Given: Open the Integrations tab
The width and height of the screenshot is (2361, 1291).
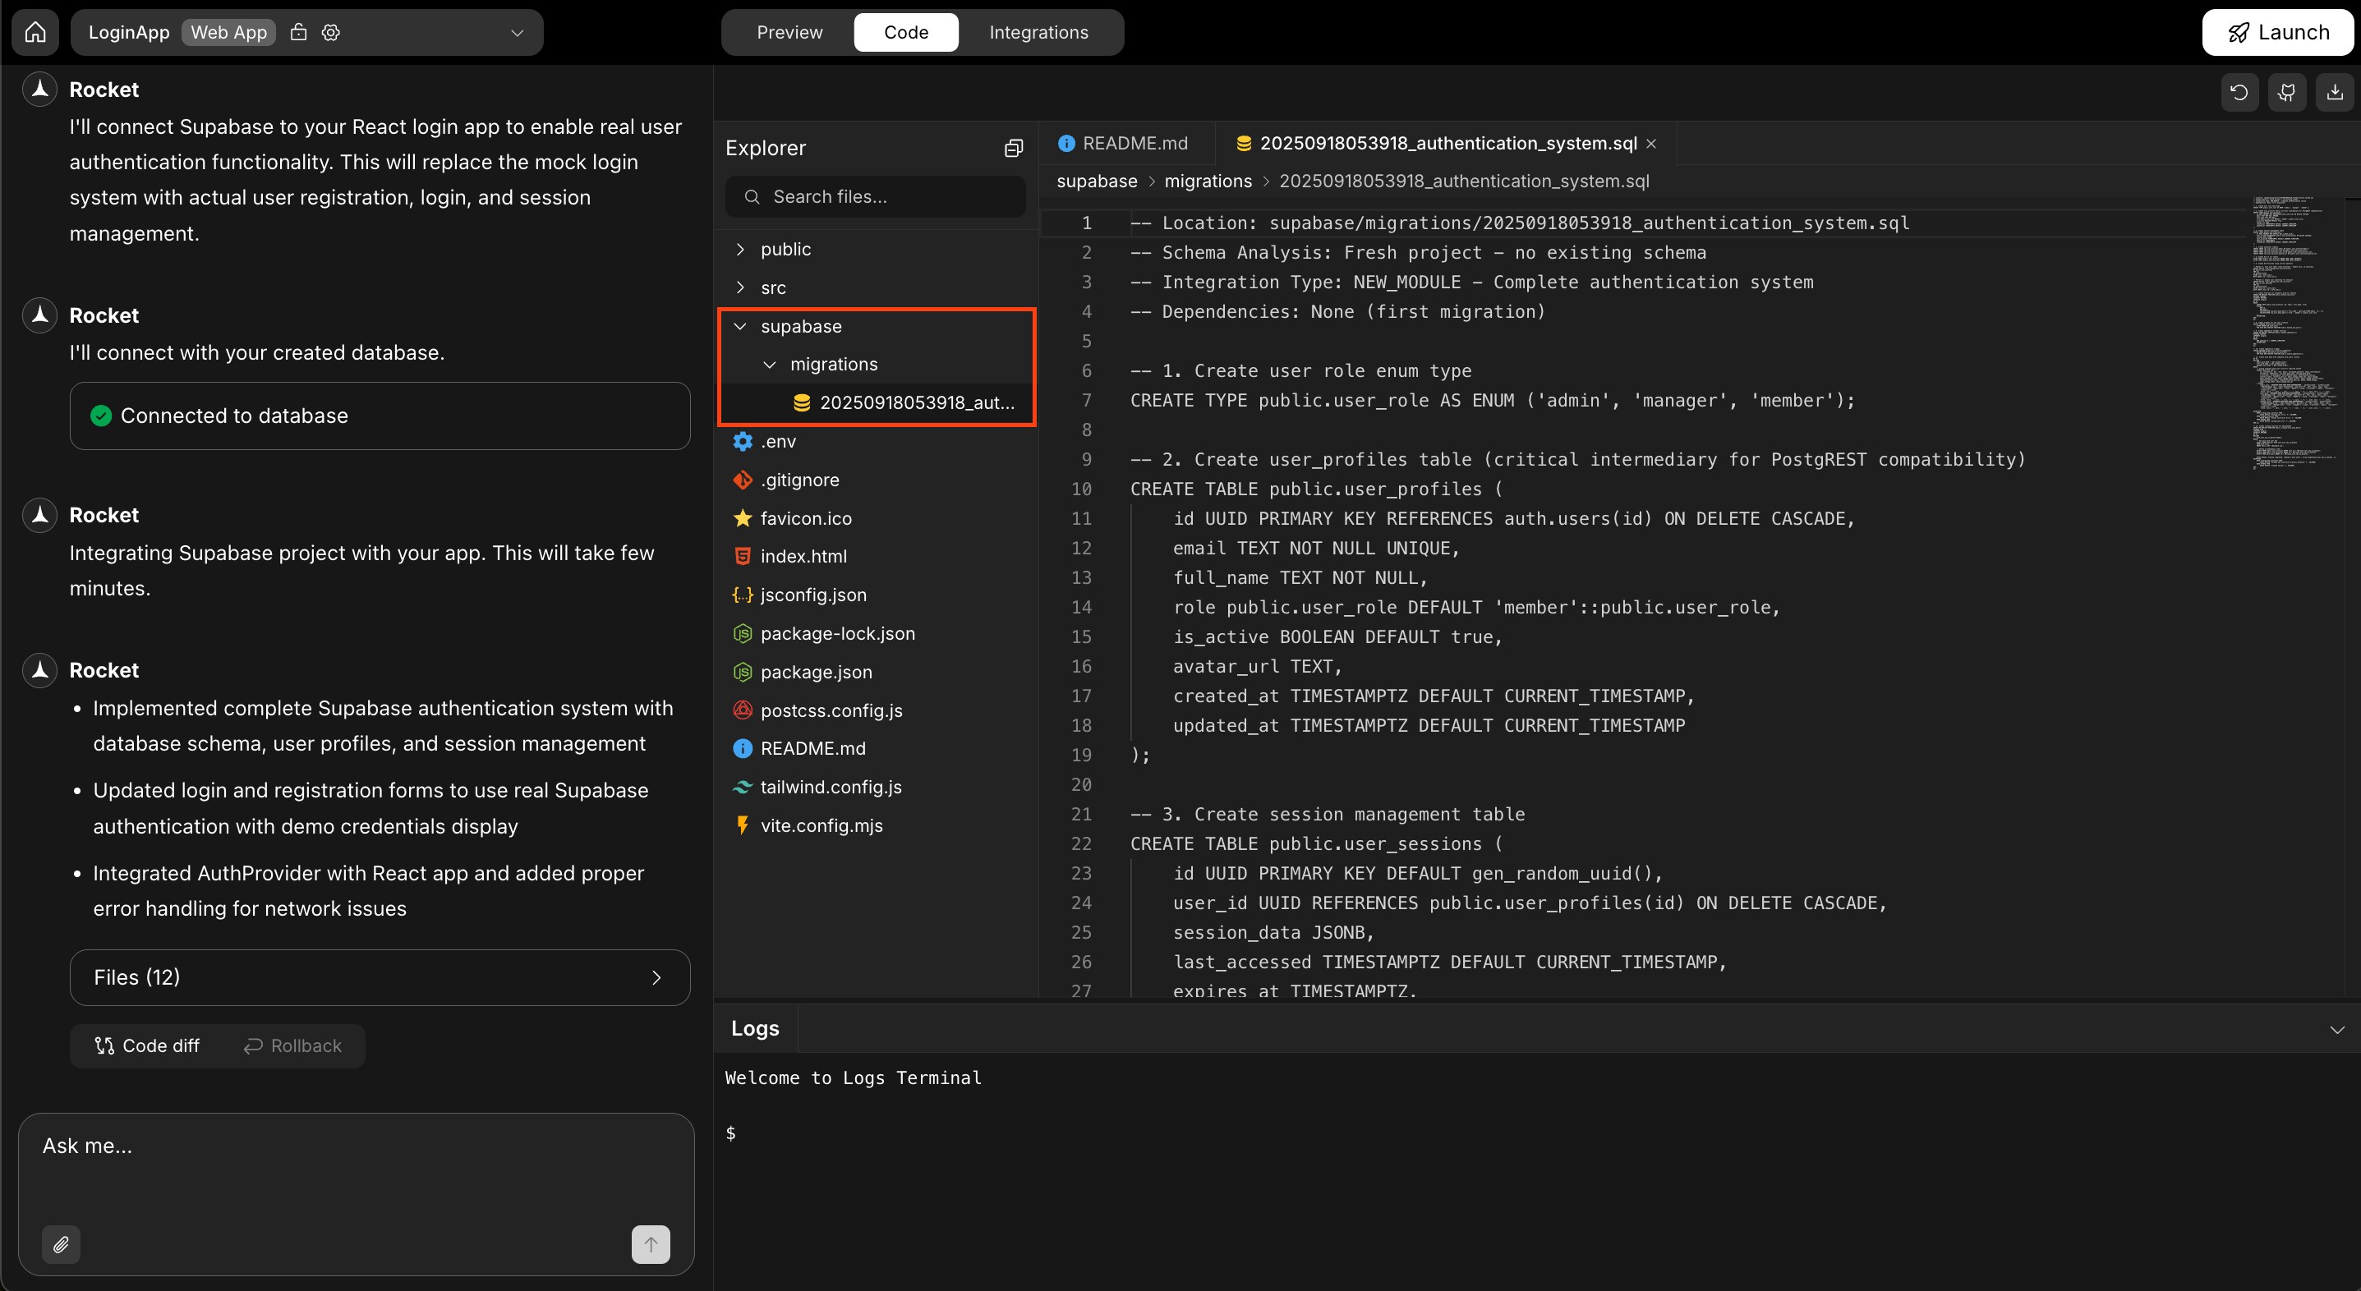Looking at the screenshot, I should tap(1038, 32).
